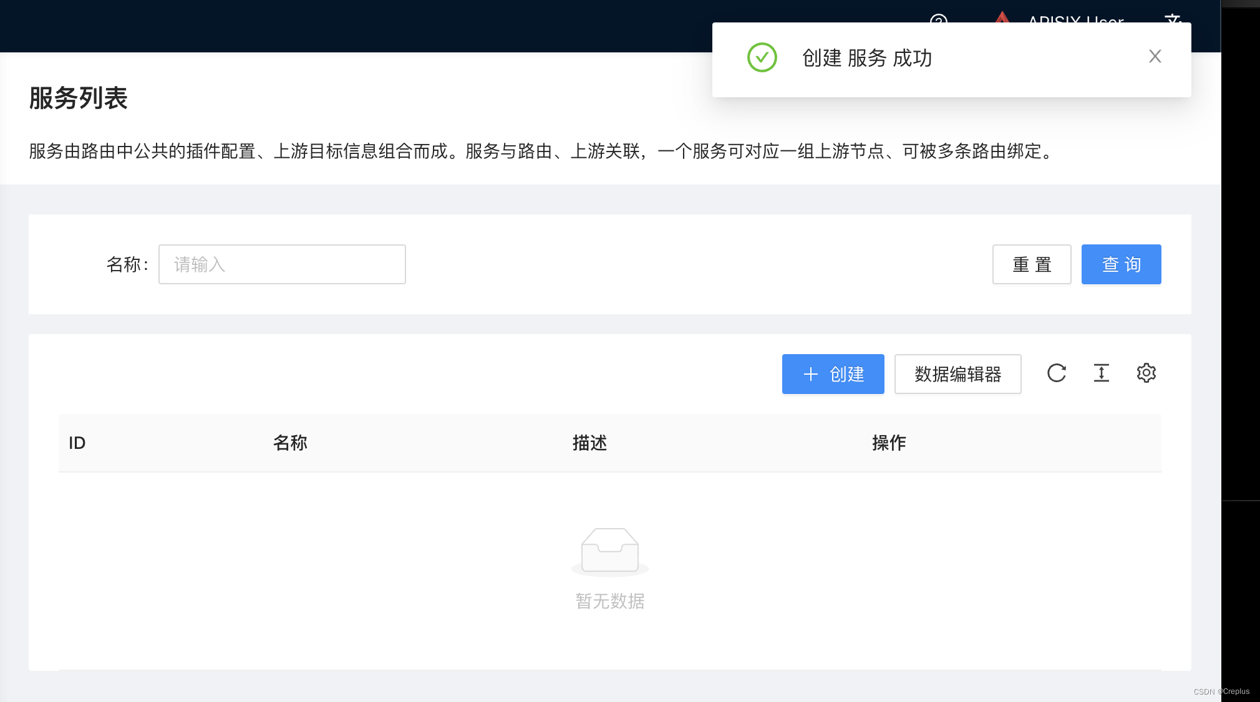Image resolution: width=1260 pixels, height=702 pixels.
Task: Open the APISIX User account menu
Action: click(1075, 19)
